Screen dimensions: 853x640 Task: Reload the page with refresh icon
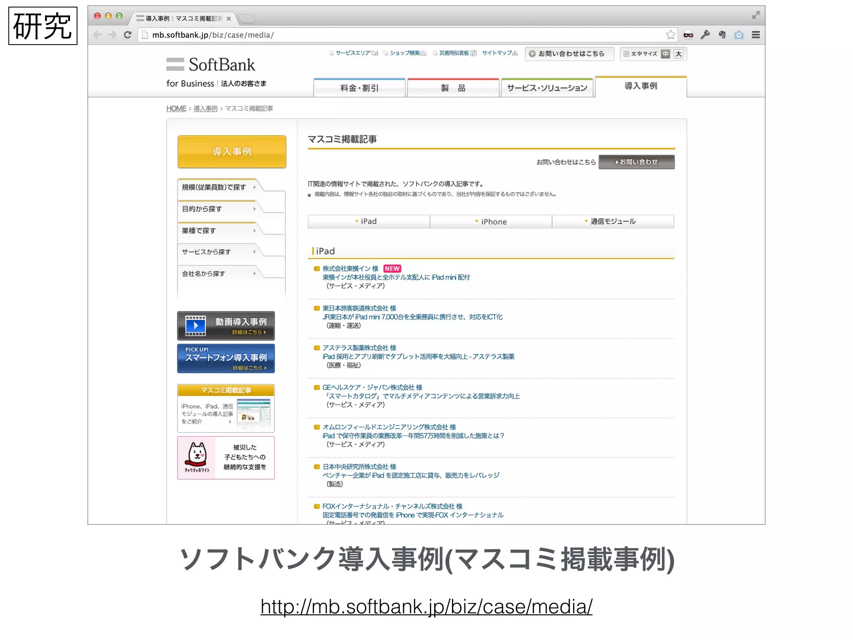tap(128, 35)
